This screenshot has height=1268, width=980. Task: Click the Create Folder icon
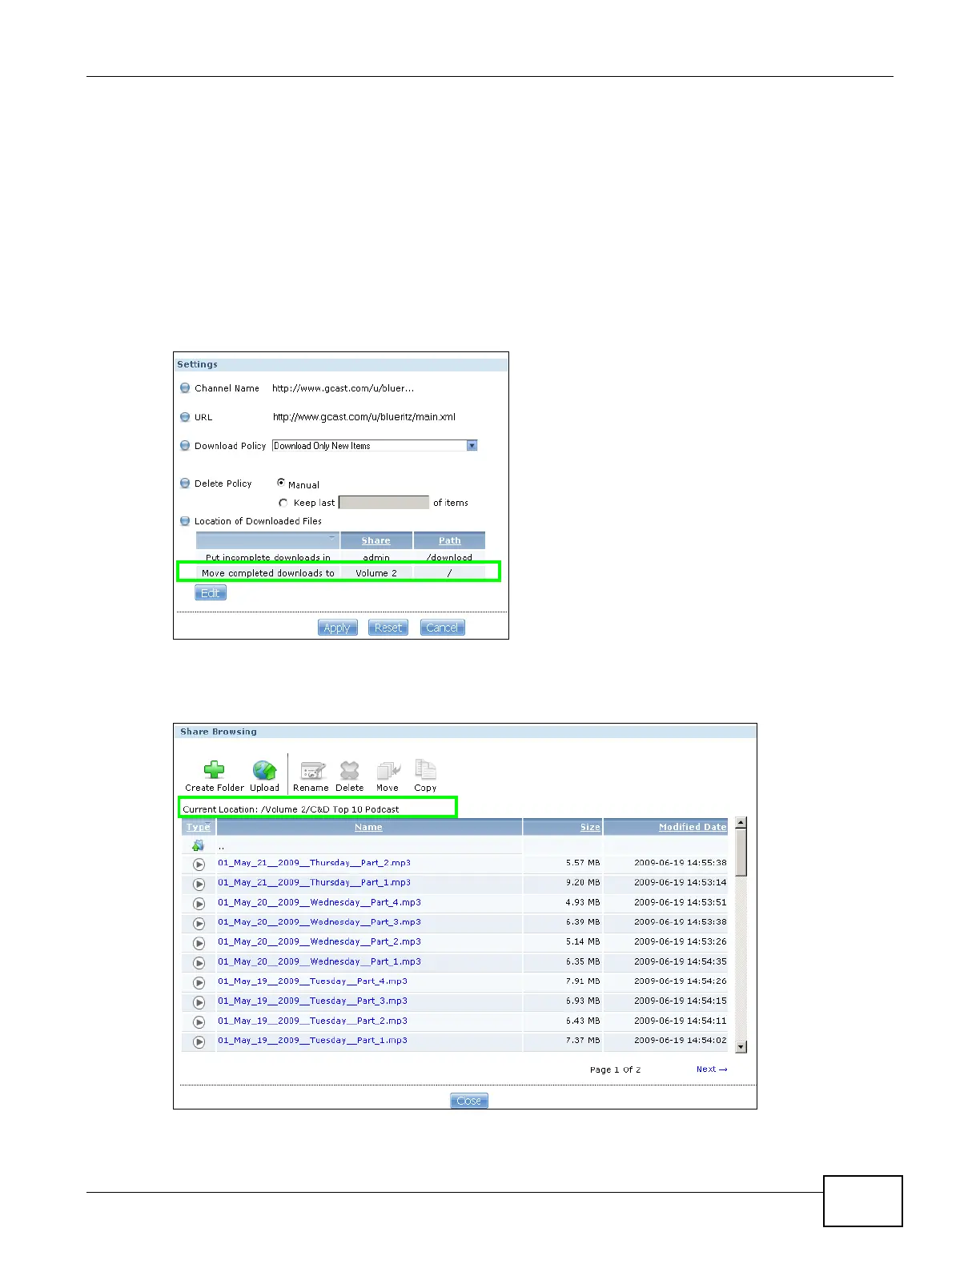[214, 770]
